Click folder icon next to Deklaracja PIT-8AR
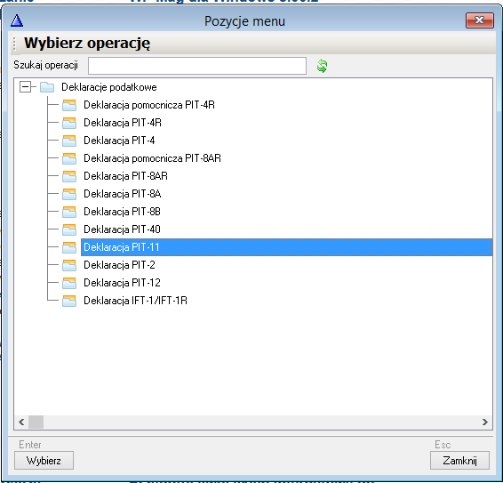Image resolution: width=503 pixels, height=483 pixels. [69, 176]
